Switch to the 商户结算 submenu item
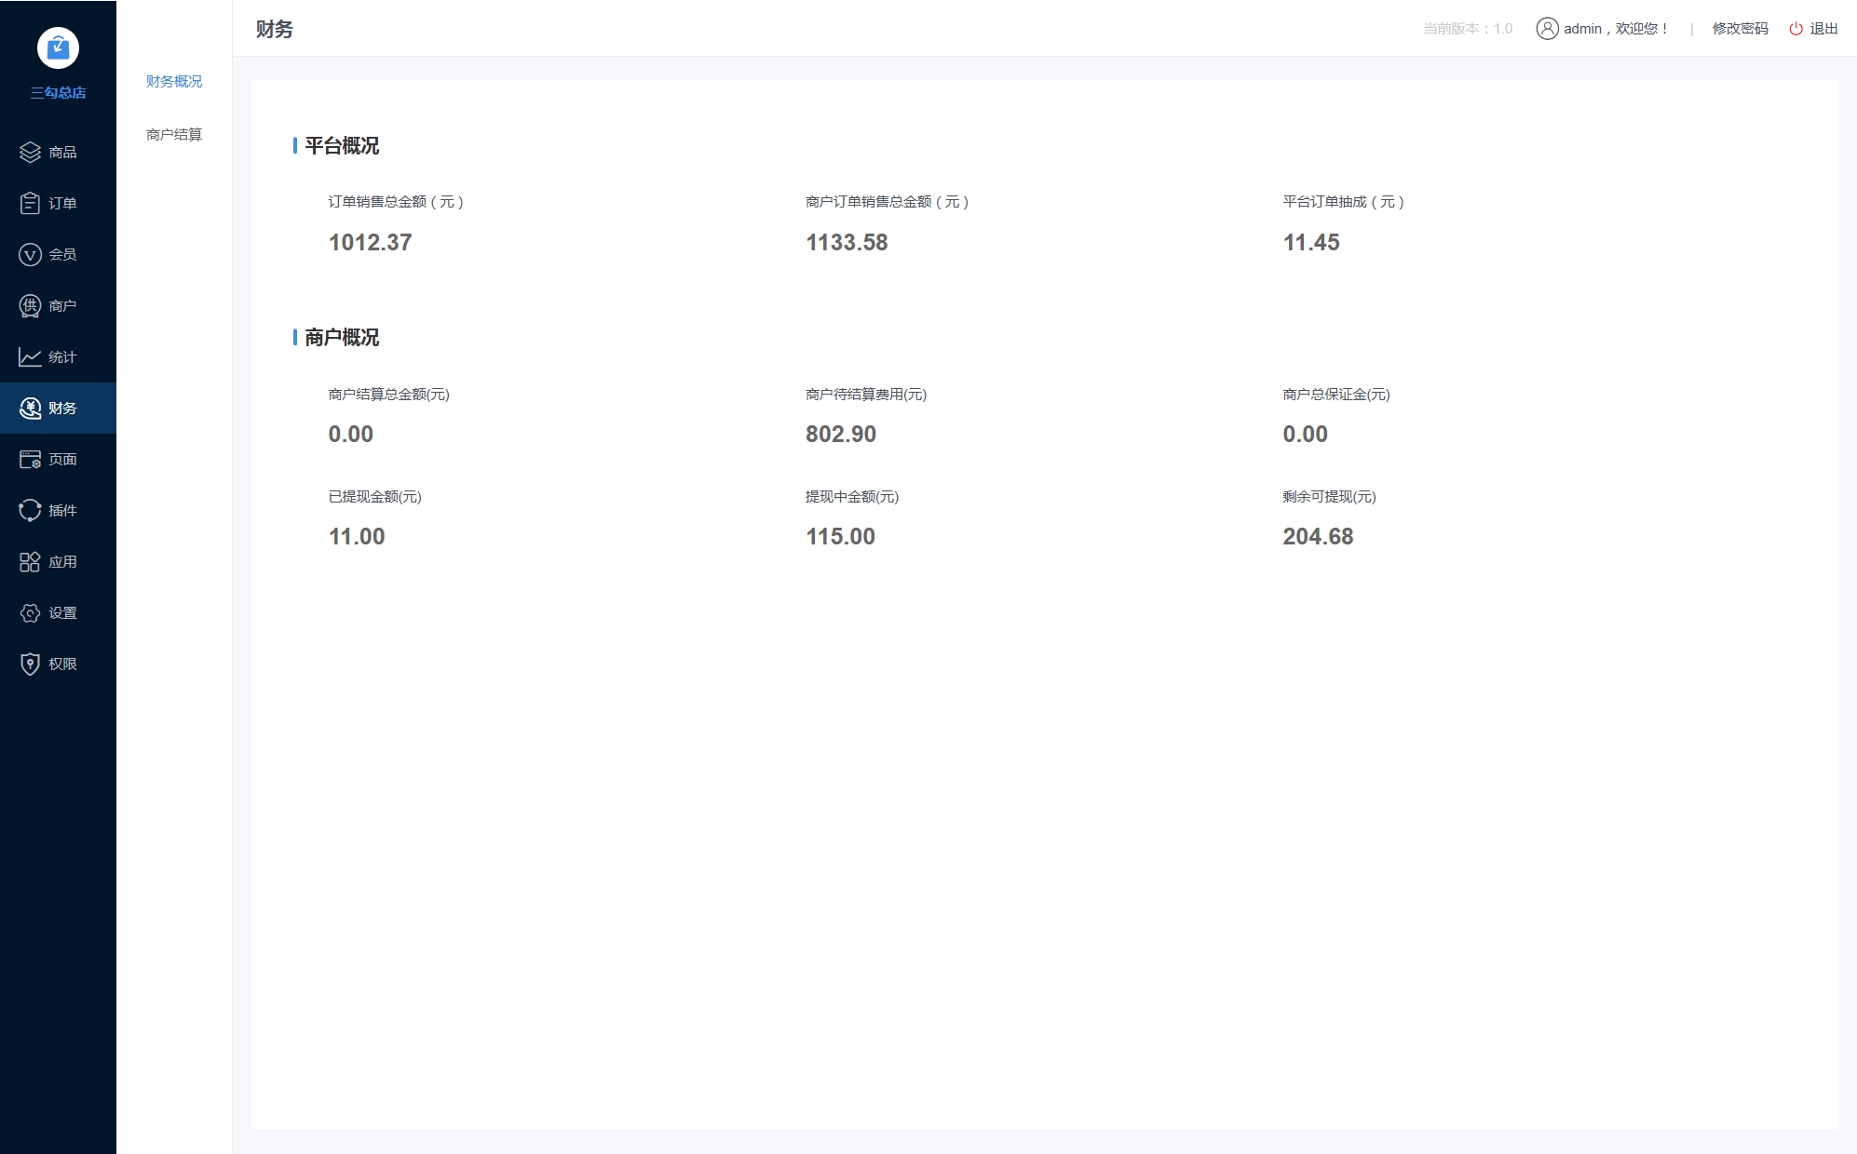This screenshot has height=1154, width=1857. pyautogui.click(x=173, y=134)
